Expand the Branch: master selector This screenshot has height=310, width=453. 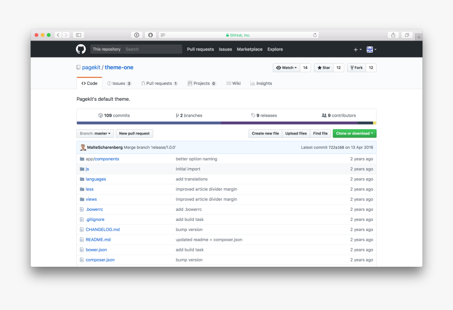pos(95,133)
